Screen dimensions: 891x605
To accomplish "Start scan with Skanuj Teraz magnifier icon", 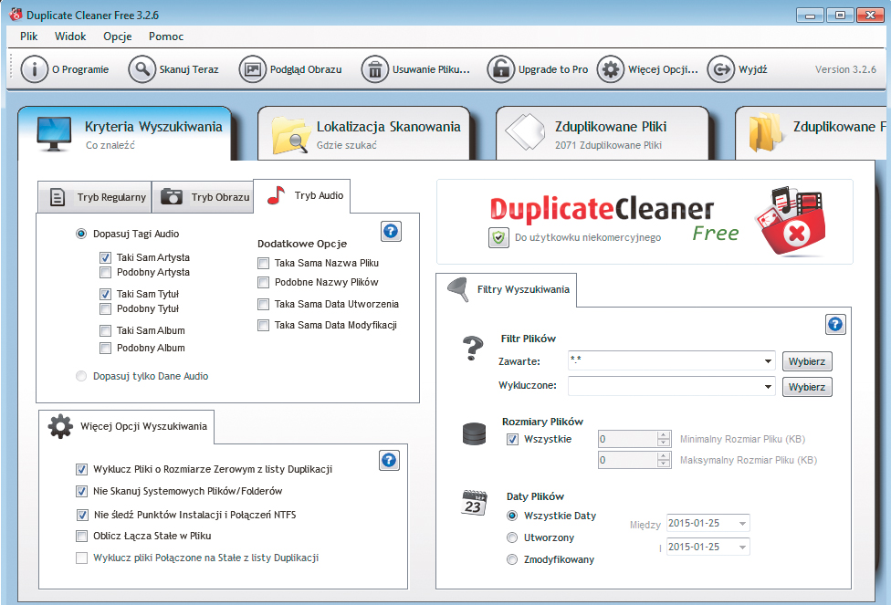I will (x=142, y=69).
